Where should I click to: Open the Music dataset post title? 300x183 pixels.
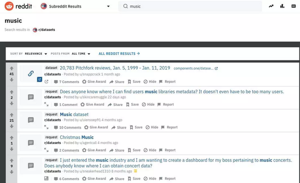(x=74, y=114)
